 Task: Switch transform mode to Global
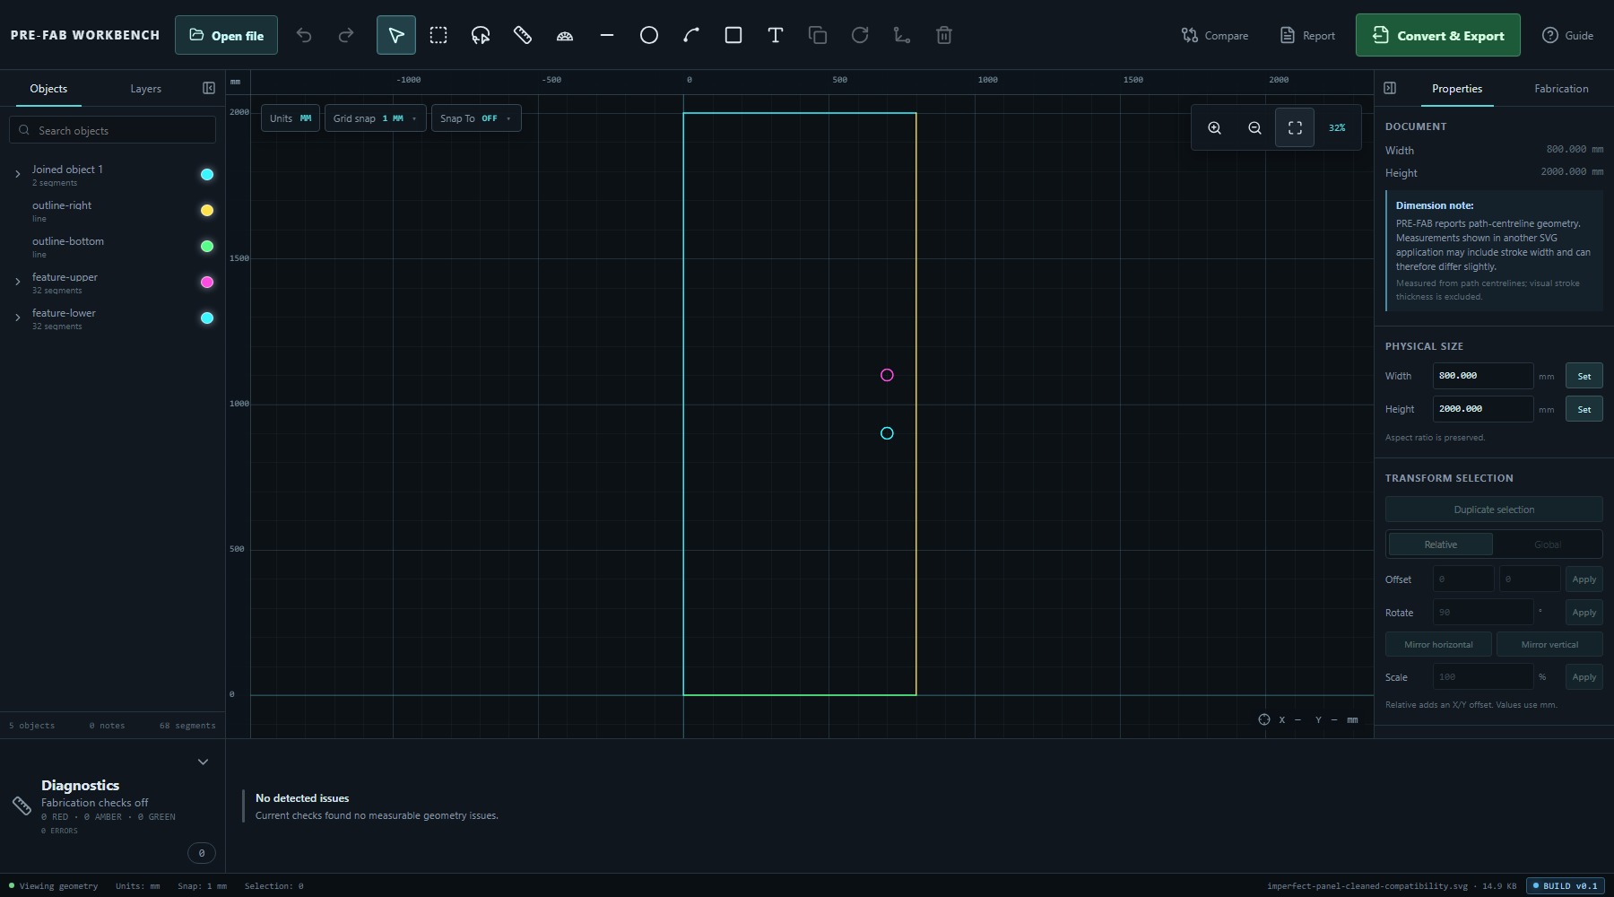click(1548, 544)
